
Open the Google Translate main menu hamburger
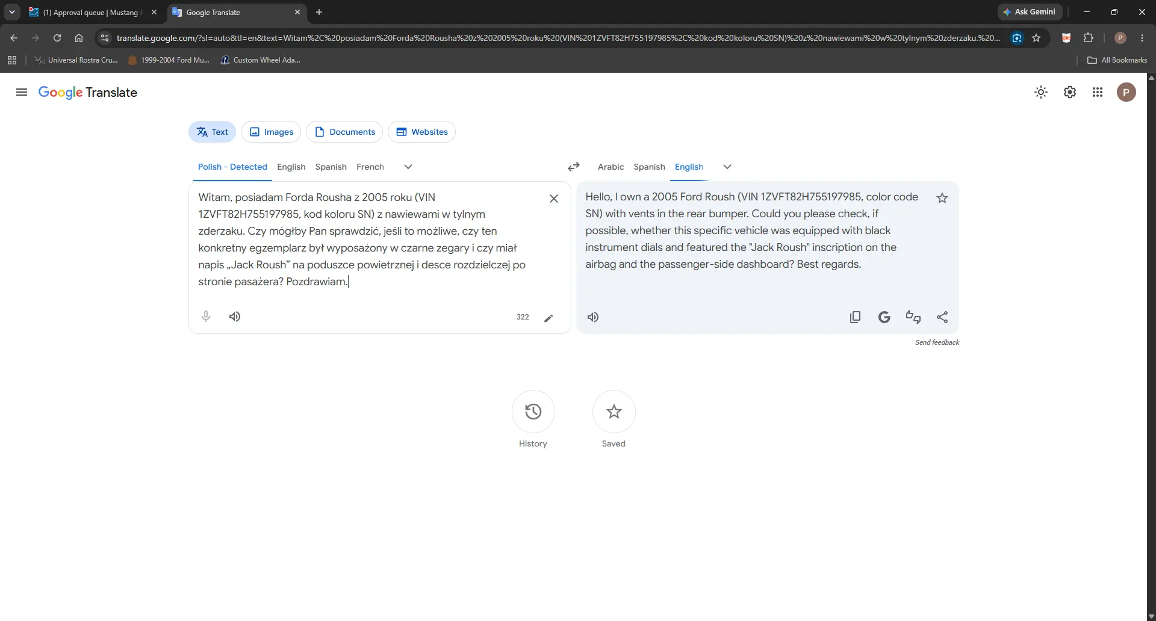[22, 92]
